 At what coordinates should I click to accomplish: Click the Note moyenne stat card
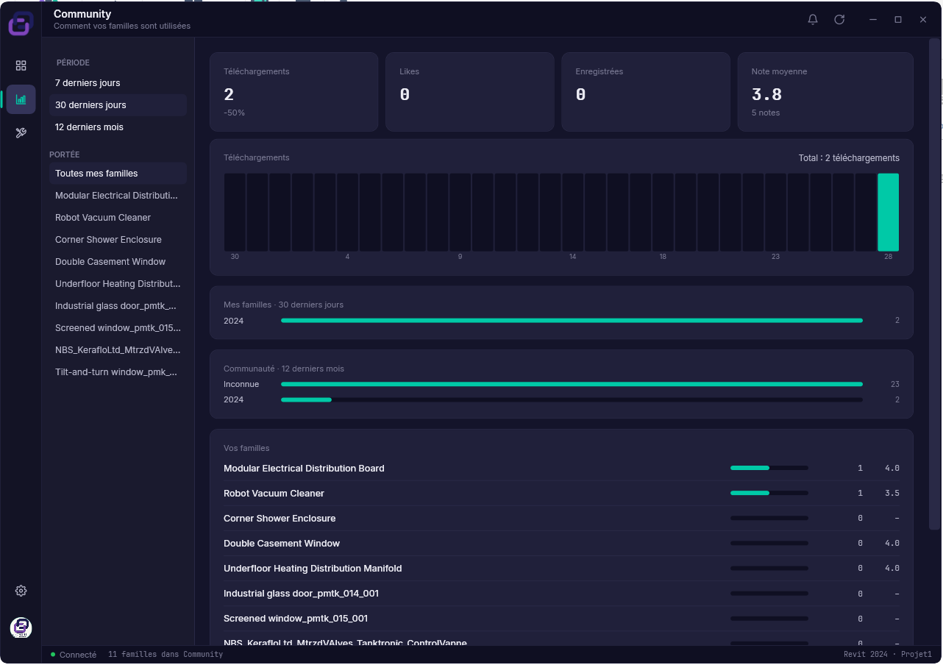click(x=825, y=92)
